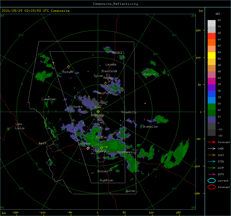Click the Calgary city label
The width and height of the screenshot is (231, 216).
100,151
